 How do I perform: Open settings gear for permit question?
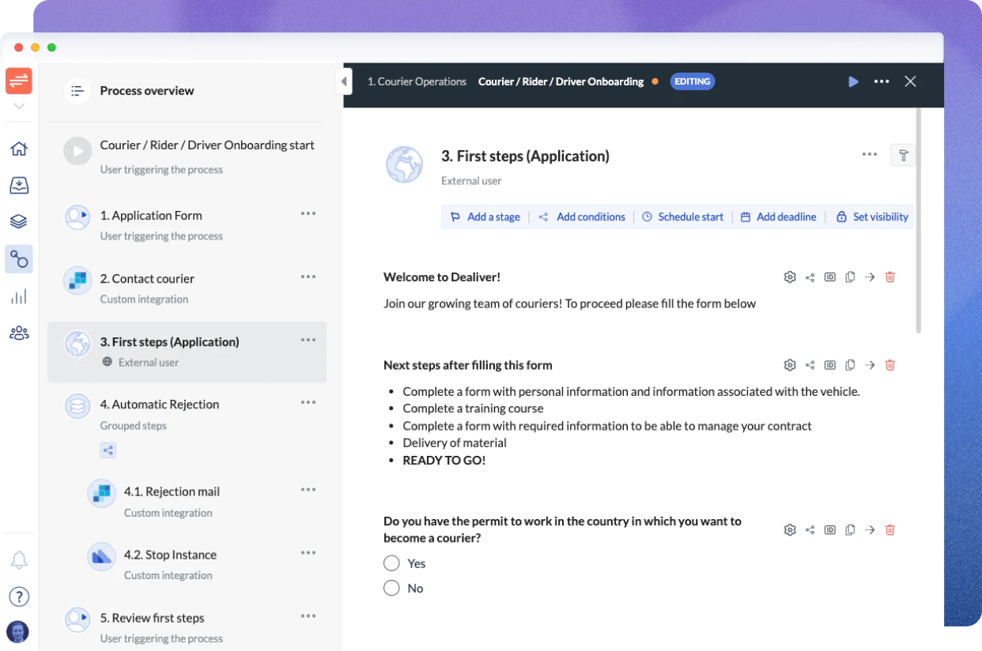click(789, 530)
